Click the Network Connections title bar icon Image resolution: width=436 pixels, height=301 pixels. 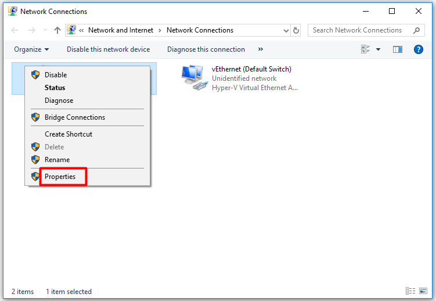tap(13, 12)
